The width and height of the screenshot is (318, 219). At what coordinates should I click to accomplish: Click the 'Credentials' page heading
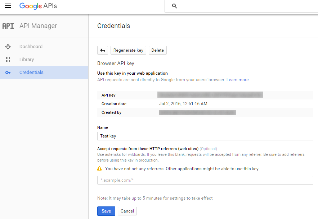113,26
